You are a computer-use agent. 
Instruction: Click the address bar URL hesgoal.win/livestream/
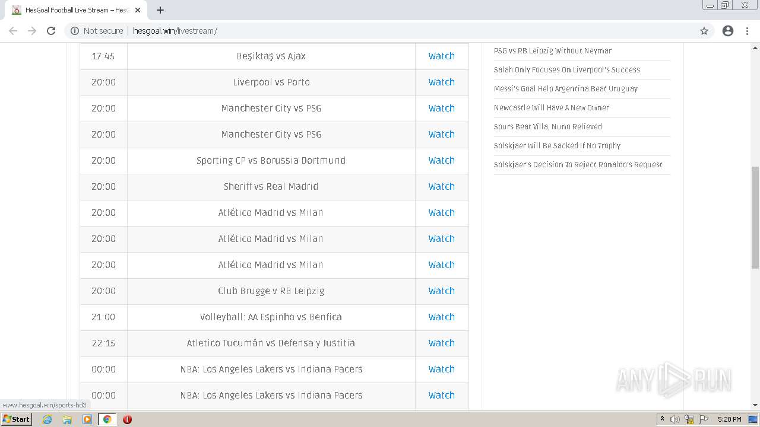click(175, 31)
